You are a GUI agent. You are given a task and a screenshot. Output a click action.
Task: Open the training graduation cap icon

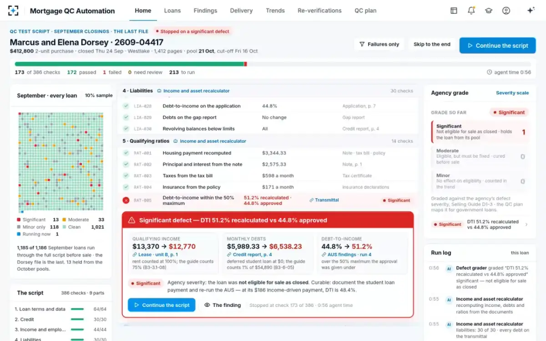pos(489,10)
